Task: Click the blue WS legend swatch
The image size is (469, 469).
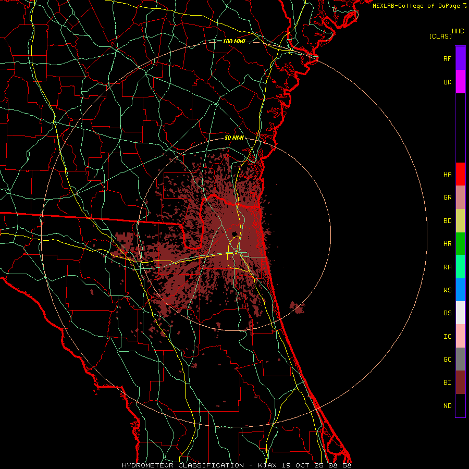Action: click(460, 290)
